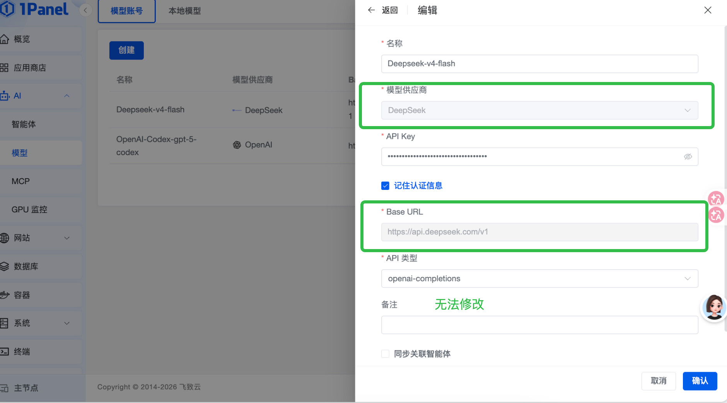Click the empty 备注 remarks field
This screenshot has width=727, height=403.
click(x=539, y=325)
